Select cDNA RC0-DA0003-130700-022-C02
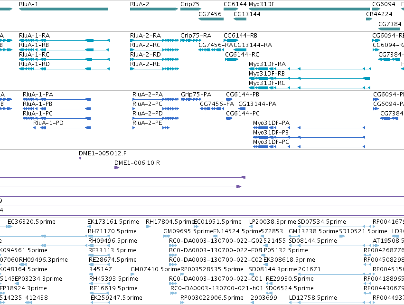Viewport: 404px width, 305px height. point(216,260)
